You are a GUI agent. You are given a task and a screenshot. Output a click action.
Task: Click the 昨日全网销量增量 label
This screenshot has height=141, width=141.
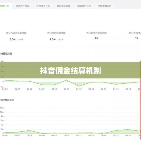[56, 33]
